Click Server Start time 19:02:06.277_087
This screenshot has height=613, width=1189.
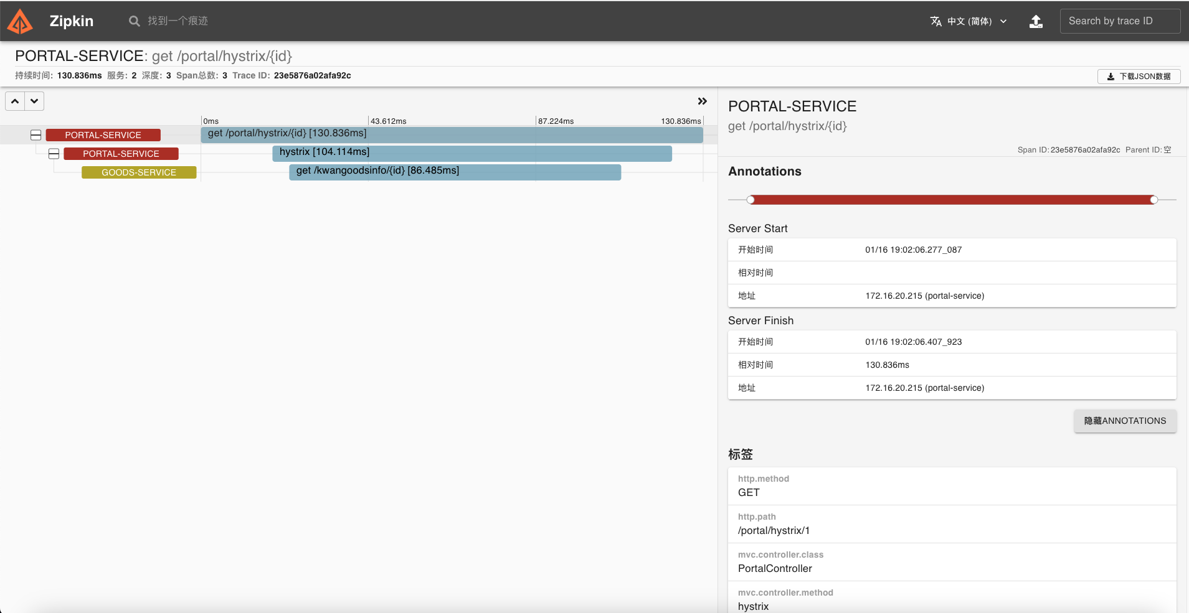tap(914, 250)
